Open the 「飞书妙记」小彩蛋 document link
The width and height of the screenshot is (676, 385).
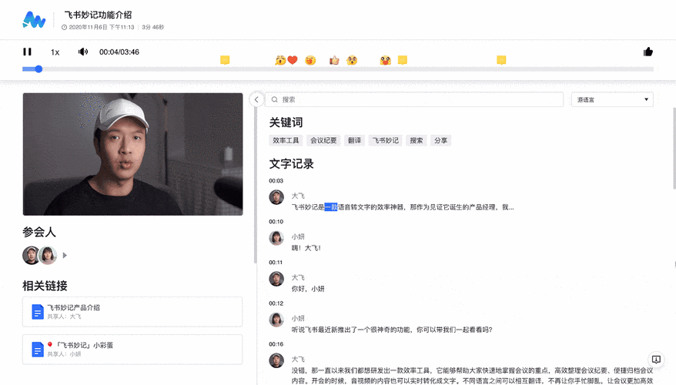(132, 350)
